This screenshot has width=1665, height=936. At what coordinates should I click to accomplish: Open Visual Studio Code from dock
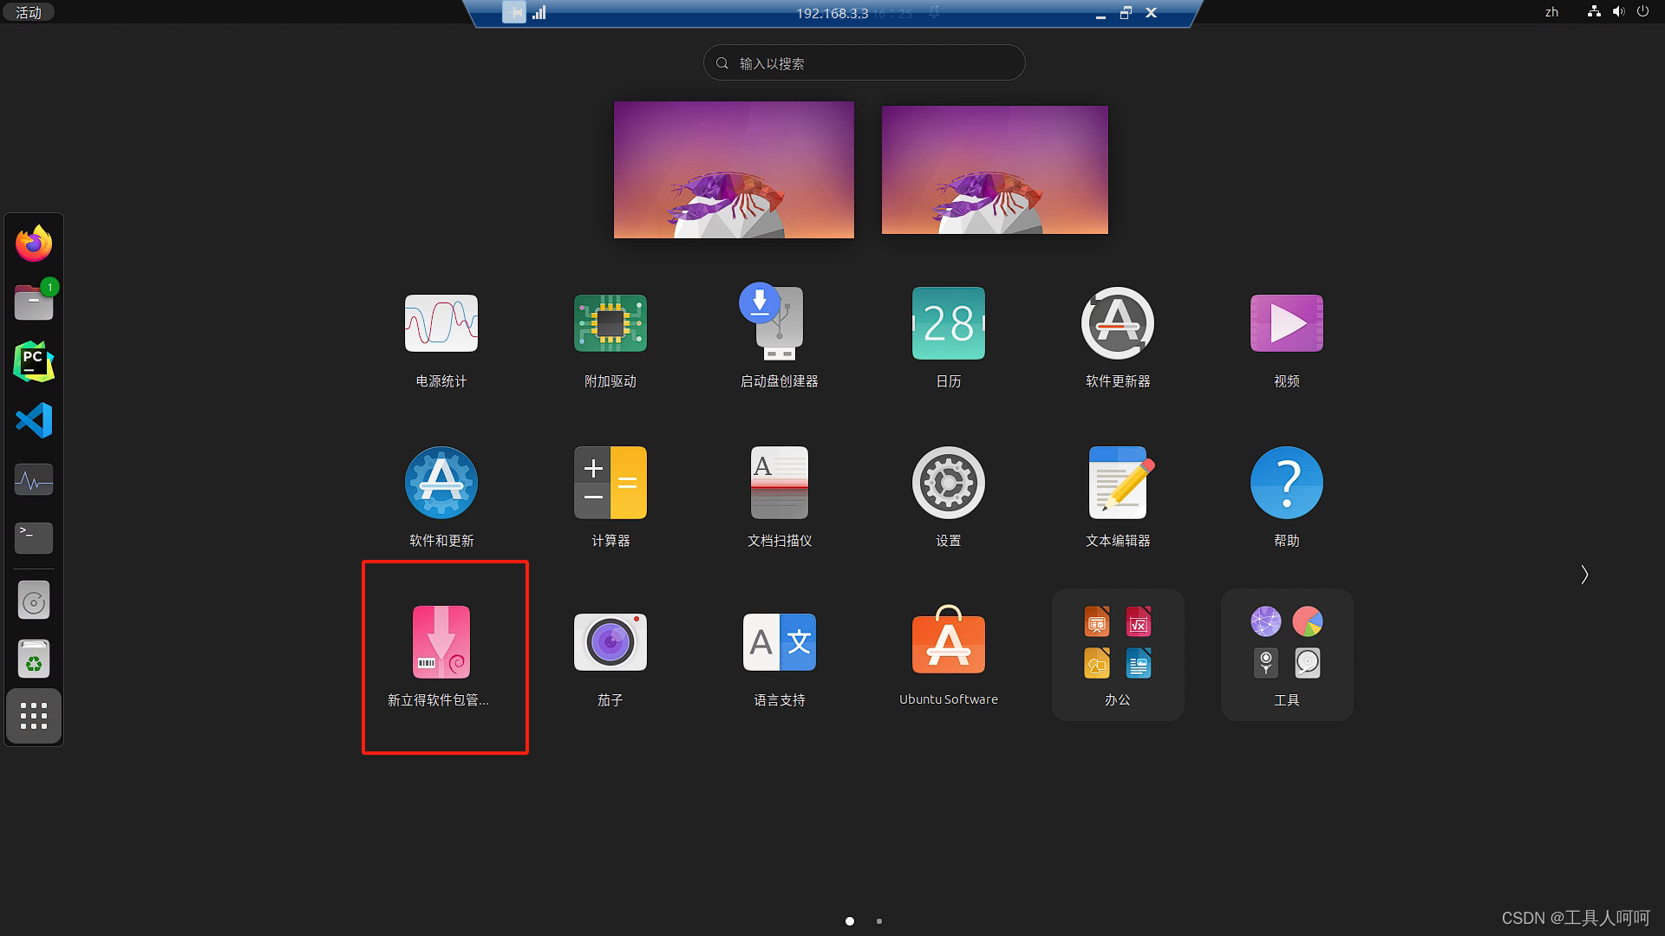(x=34, y=420)
